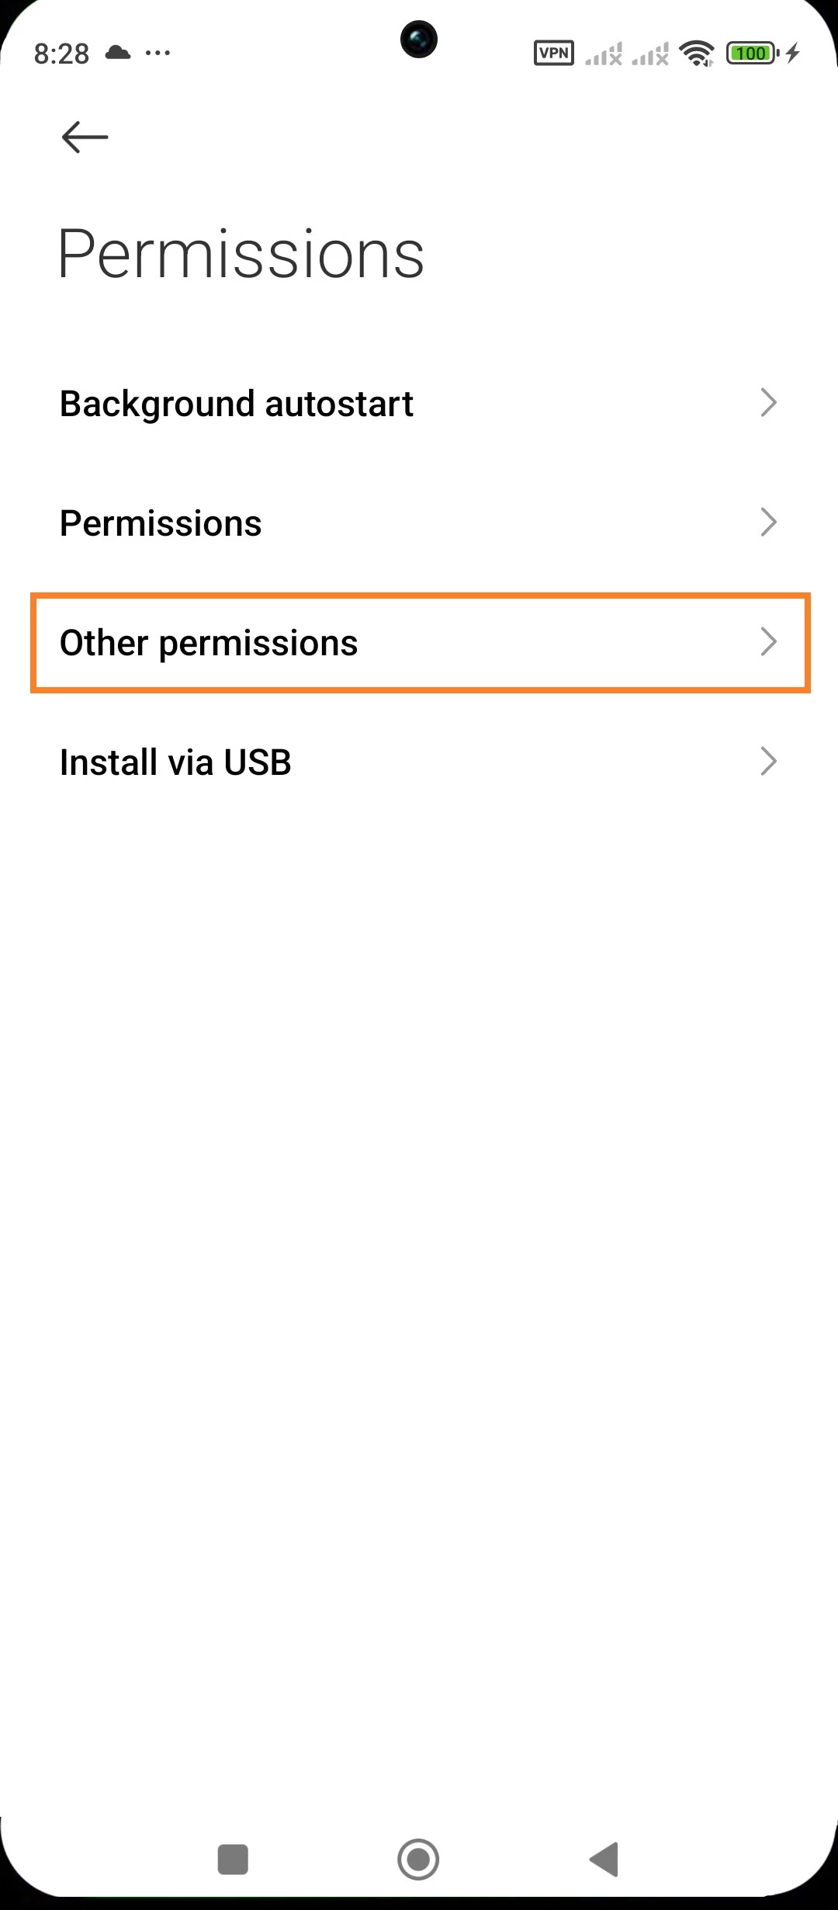This screenshot has height=1910, width=838.
Task: Open Background autostart settings
Action: 237,404
